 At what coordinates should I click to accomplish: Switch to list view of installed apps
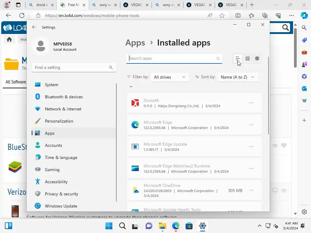(238, 59)
